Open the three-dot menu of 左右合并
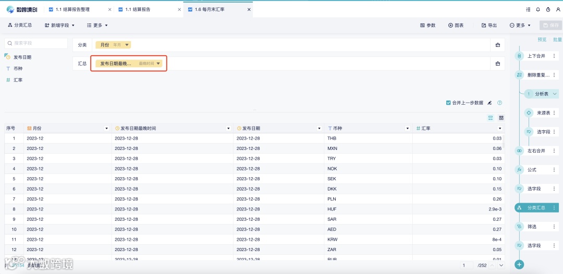 coord(554,151)
